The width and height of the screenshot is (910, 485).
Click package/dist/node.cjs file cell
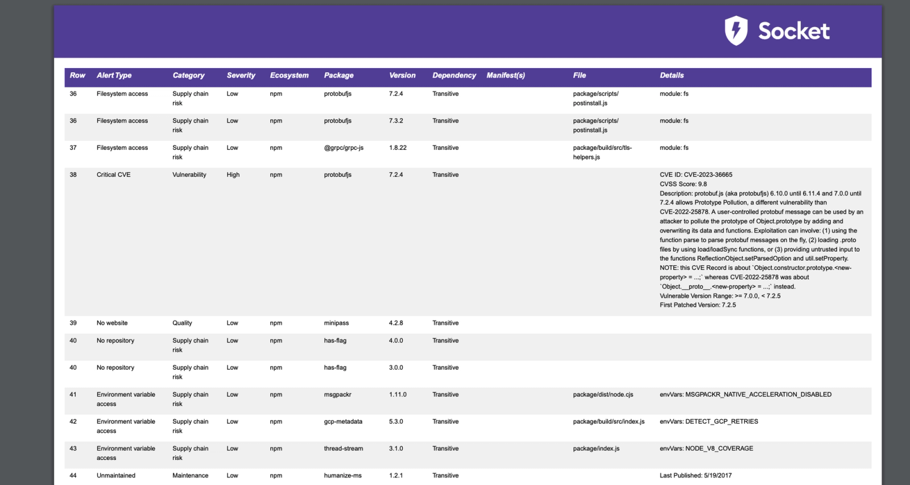(603, 395)
